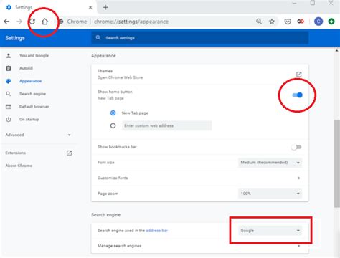This screenshot has width=340, height=258.
Task: Select custom web address radio option
Action: (x=113, y=125)
